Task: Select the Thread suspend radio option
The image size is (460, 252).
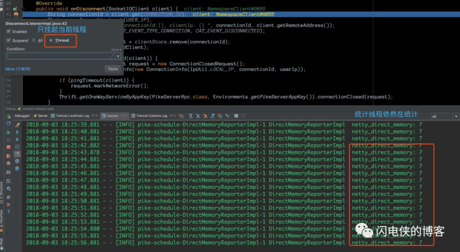Action: click(51, 40)
